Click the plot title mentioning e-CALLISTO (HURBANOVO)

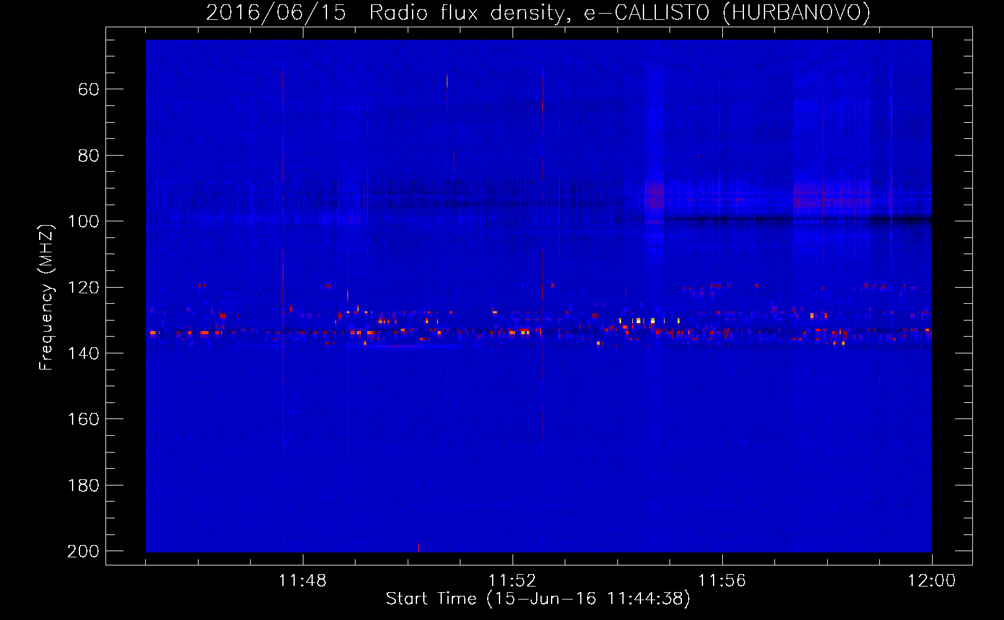[x=538, y=12]
